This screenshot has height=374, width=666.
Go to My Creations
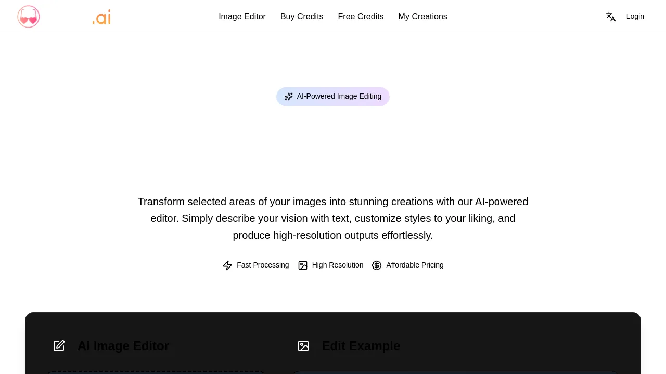[422, 17]
